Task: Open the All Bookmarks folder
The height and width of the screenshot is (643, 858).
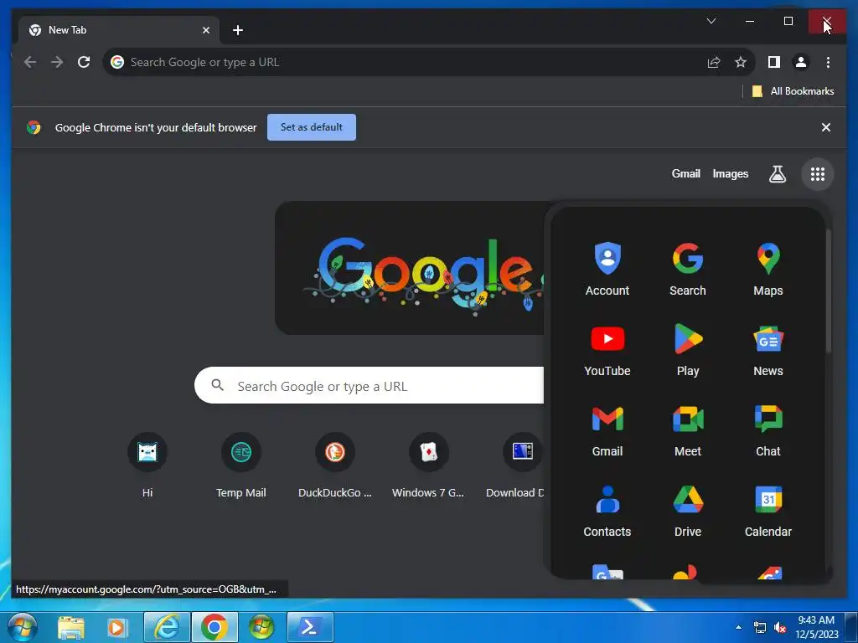Action: (793, 91)
